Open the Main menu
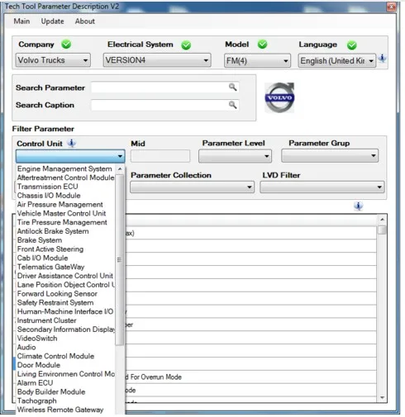Screen dimensions: 405x417 click(21, 21)
